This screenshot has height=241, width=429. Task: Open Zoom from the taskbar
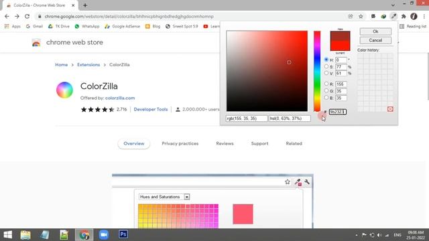(104, 235)
